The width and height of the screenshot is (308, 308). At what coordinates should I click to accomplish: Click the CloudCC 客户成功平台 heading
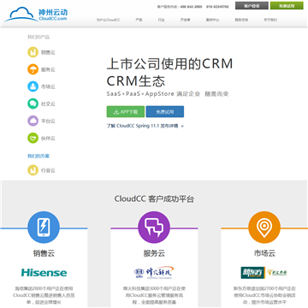click(154, 198)
